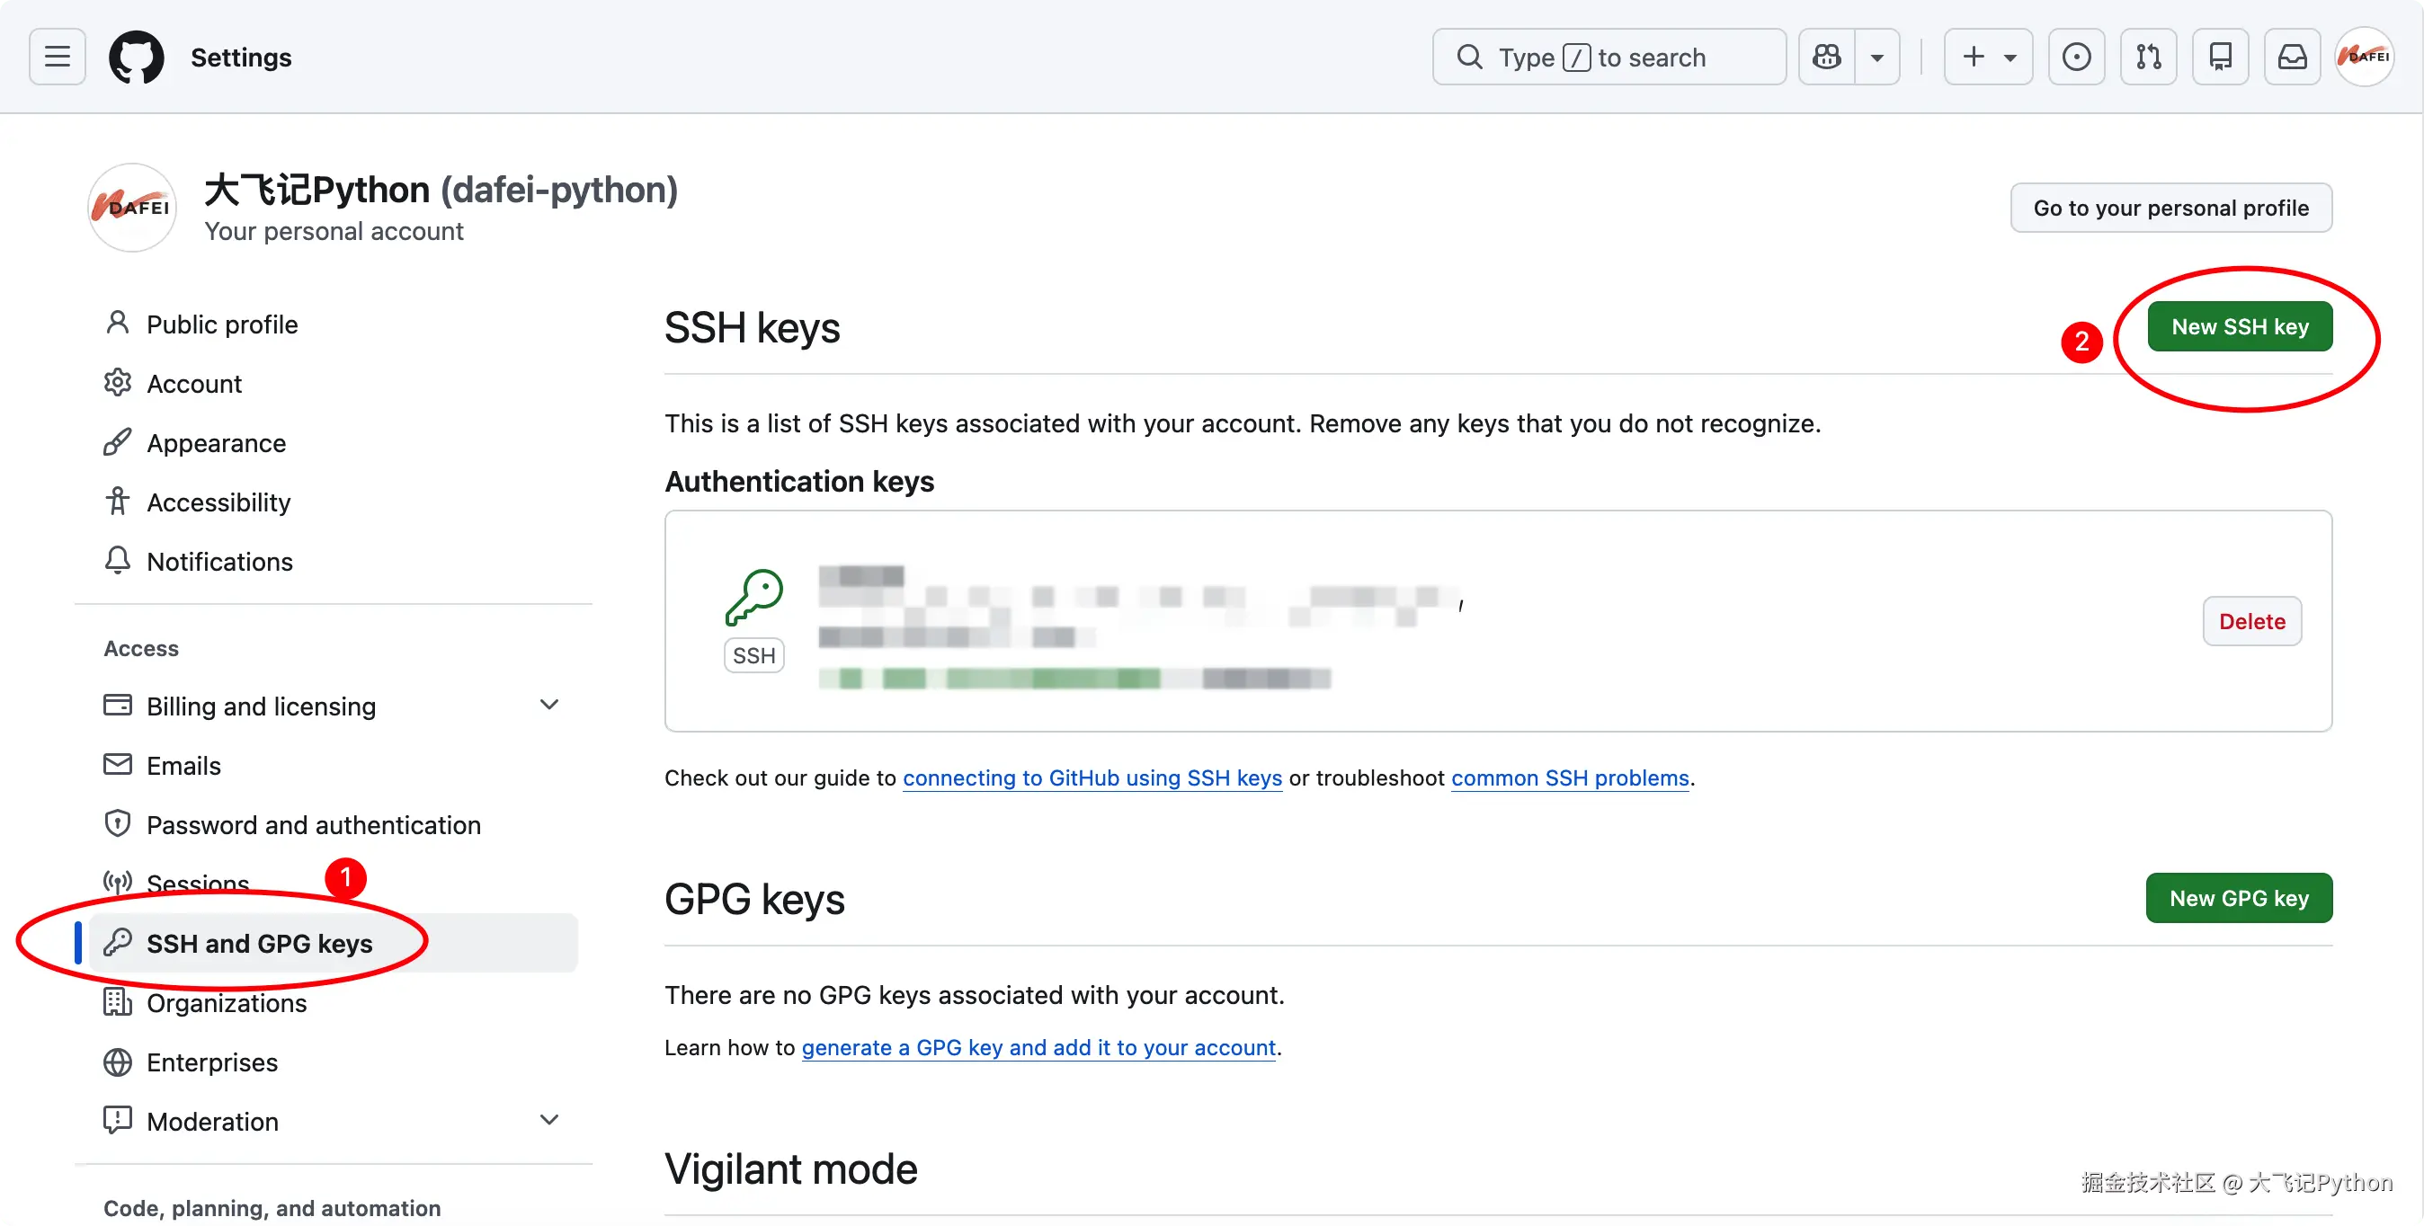2424x1226 pixels.
Task: Open the plus create-new dropdown
Action: (x=1988, y=58)
